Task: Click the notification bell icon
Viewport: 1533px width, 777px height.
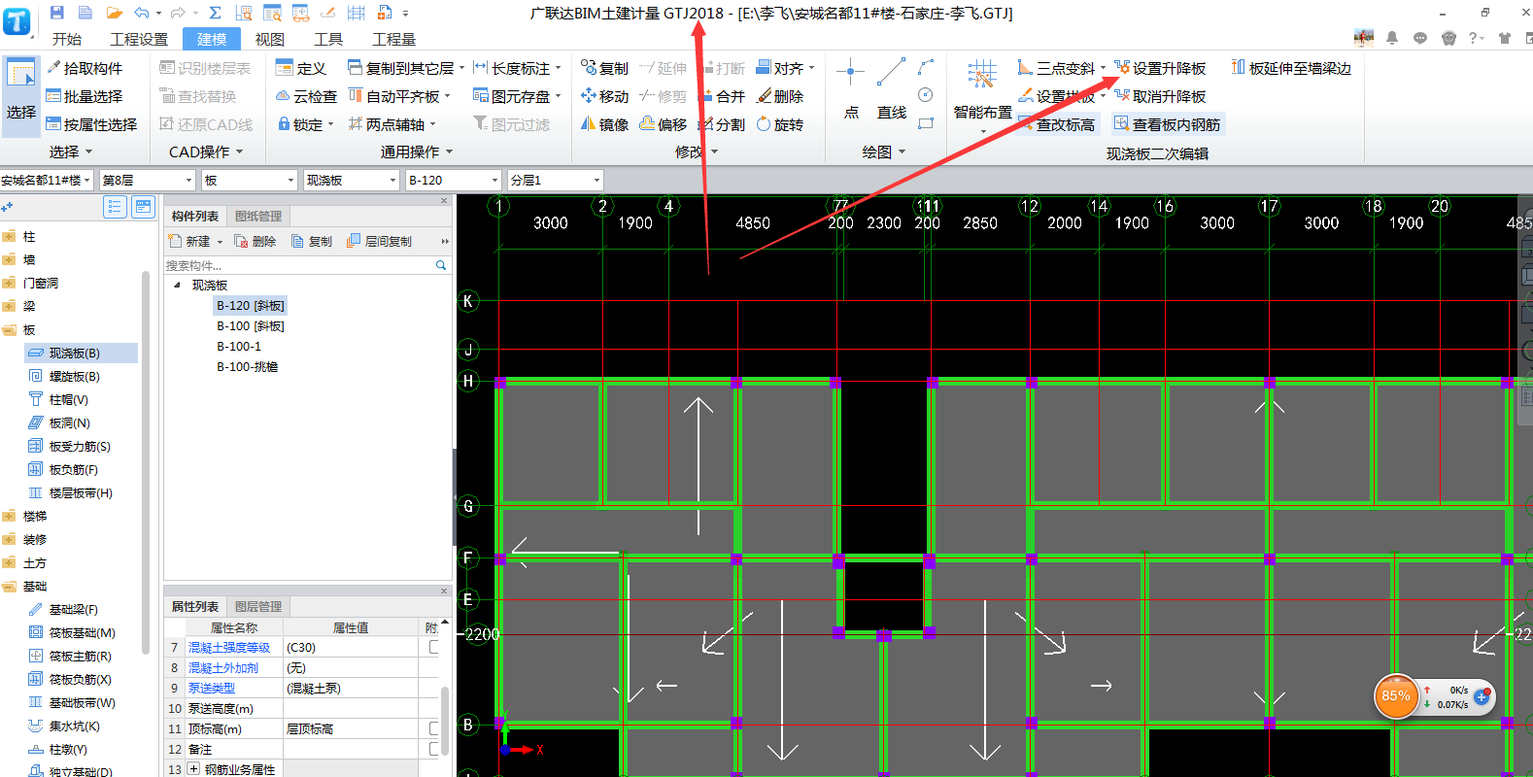Action: click(1392, 38)
